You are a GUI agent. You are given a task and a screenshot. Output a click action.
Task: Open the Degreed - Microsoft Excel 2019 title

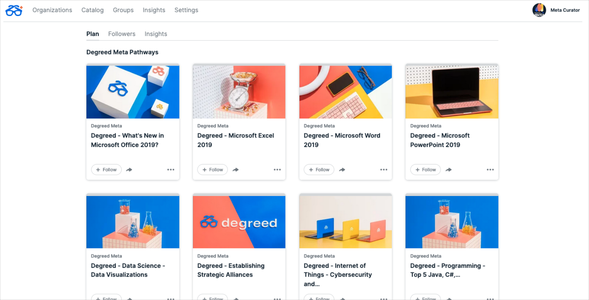click(x=236, y=140)
